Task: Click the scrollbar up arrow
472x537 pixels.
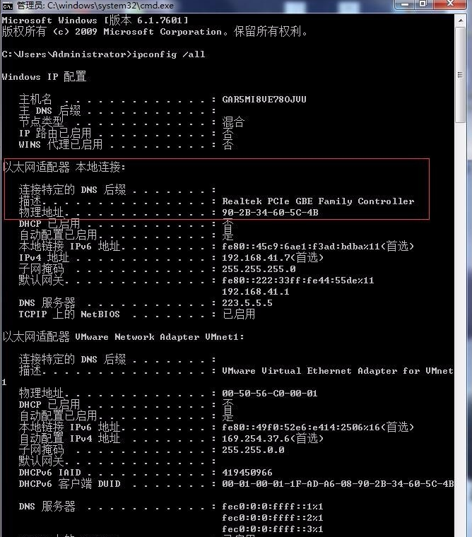Action: coord(461,21)
